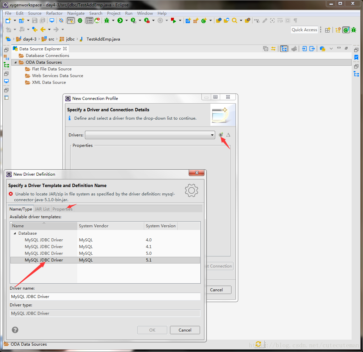
Task: Open the Debug launch dropdown arrow
Action: point(113,21)
